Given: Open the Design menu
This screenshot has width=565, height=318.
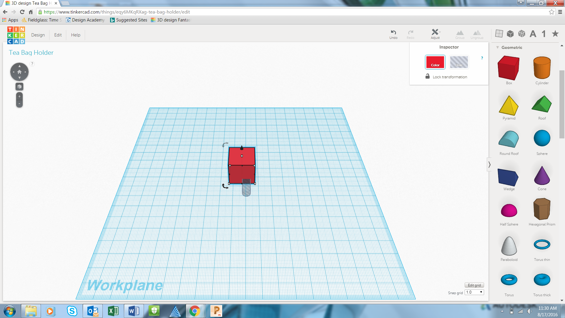Looking at the screenshot, I should pos(38,35).
